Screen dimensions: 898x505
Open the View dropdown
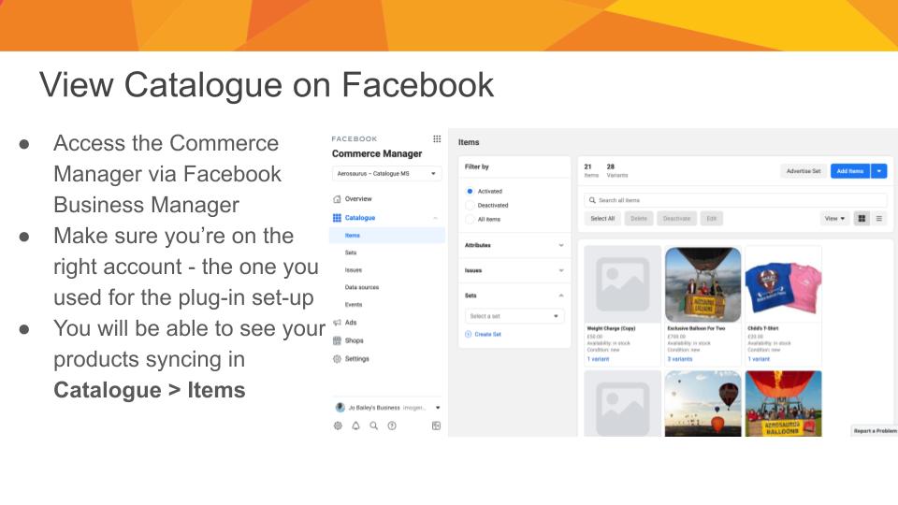pyautogui.click(x=834, y=218)
